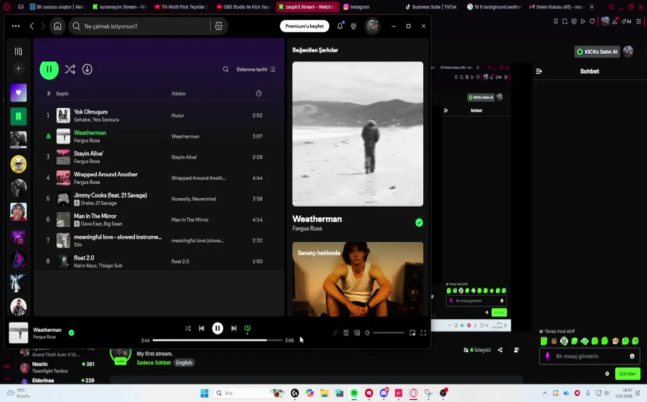The image size is (647, 402).
Task: Open Your Library icon in the Spotify sidebar
Action: pyautogui.click(x=18, y=51)
